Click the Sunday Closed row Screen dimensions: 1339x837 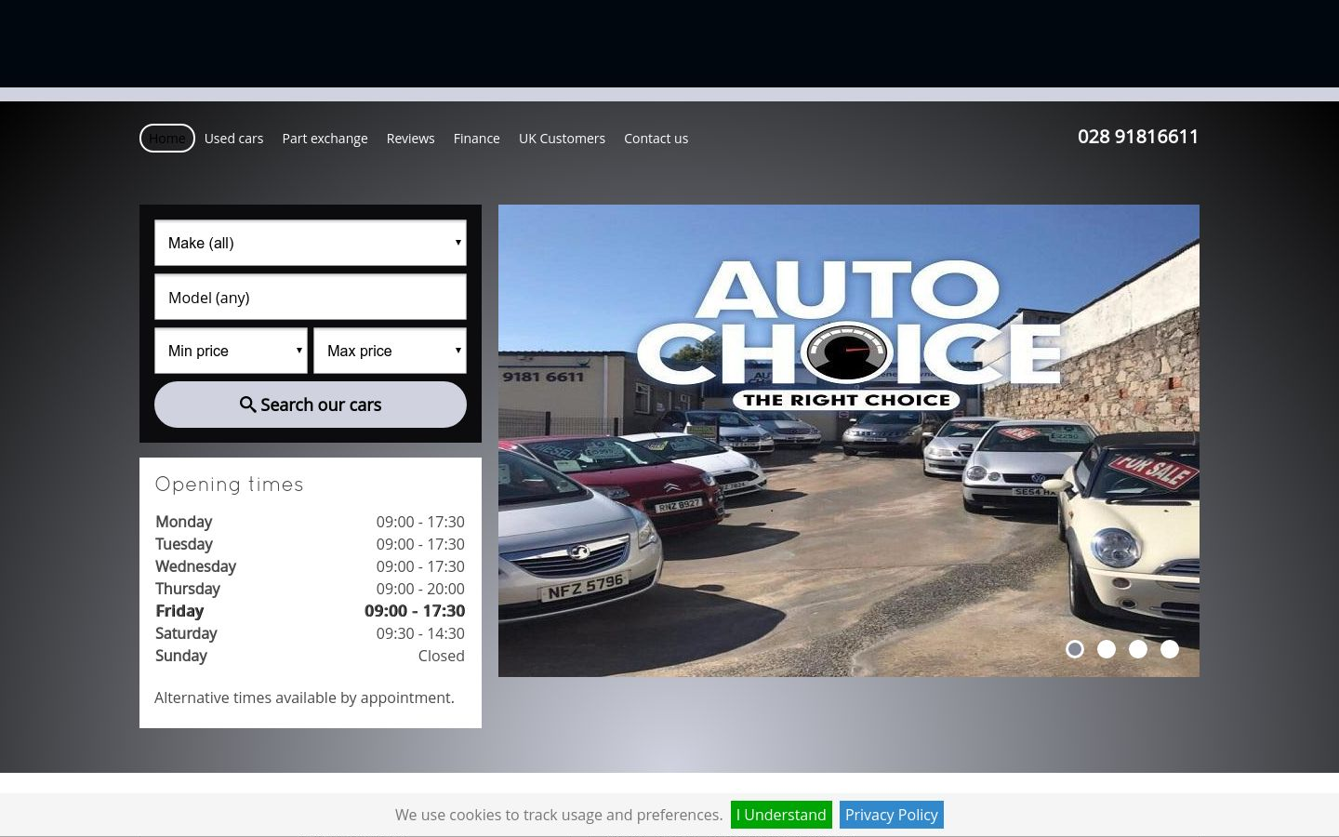pyautogui.click(x=310, y=656)
